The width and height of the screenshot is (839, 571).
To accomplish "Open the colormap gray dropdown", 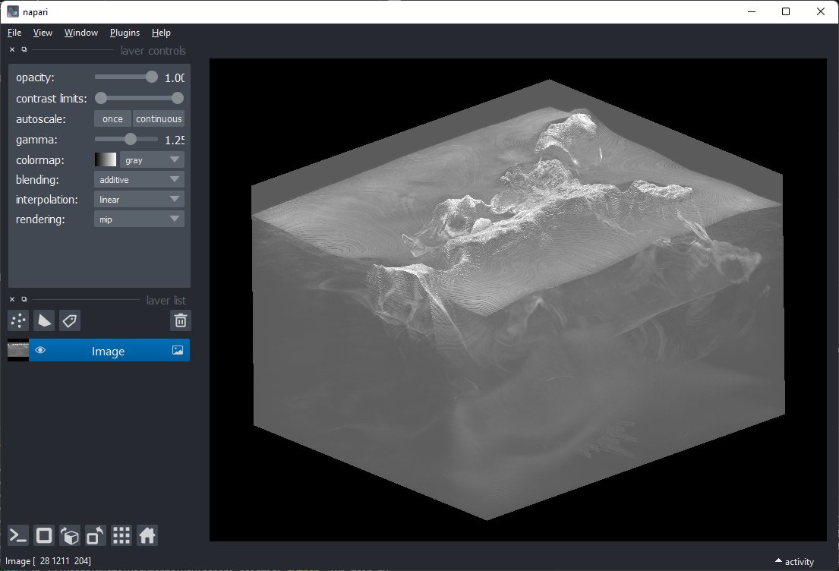I will [x=152, y=159].
